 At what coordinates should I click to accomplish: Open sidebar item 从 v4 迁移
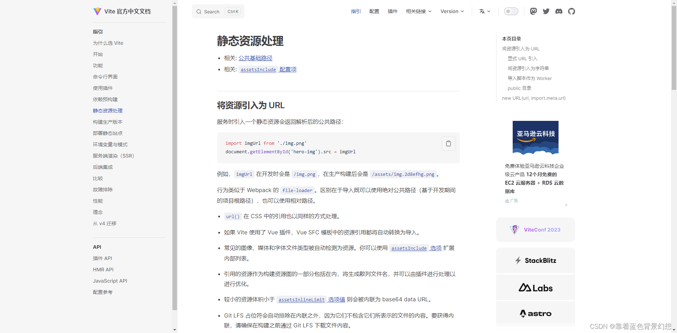click(105, 223)
